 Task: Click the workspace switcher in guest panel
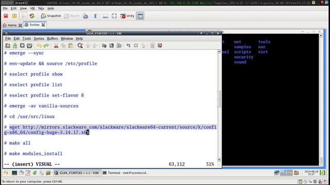coord(286,173)
